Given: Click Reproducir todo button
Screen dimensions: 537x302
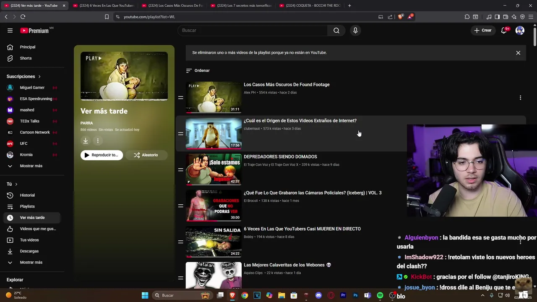Looking at the screenshot, I should coord(102,155).
